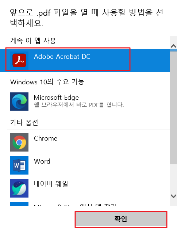Choose the '네이버 웨일' text entry
Viewport: 177px width, 237px height.
tap(51, 184)
